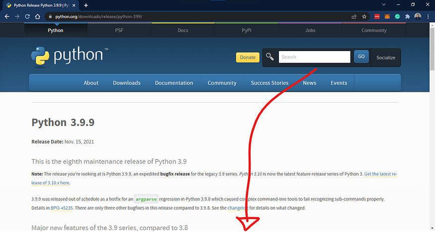Open the Grammarly extension
The width and height of the screenshot is (435, 232).
397,16
